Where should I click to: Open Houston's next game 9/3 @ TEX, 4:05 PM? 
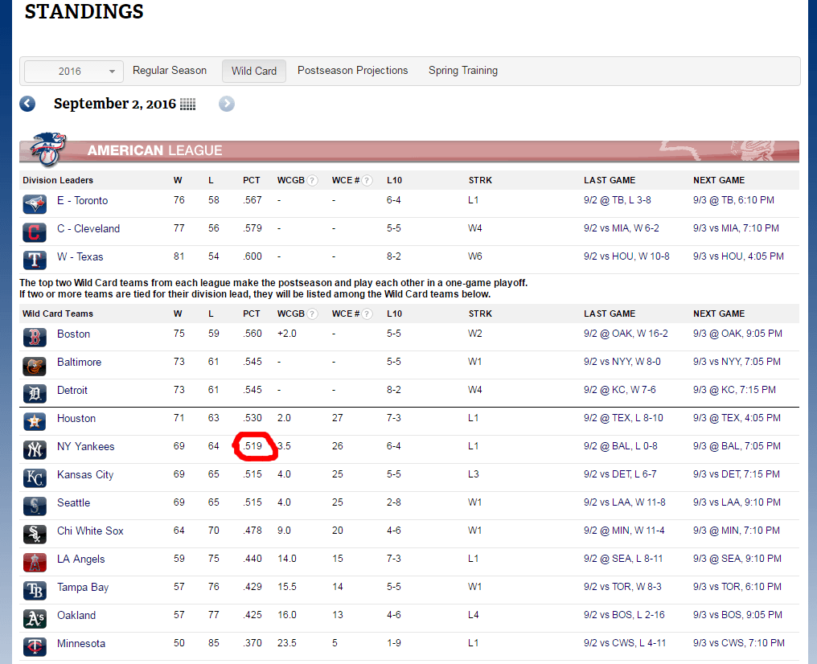[x=737, y=418]
